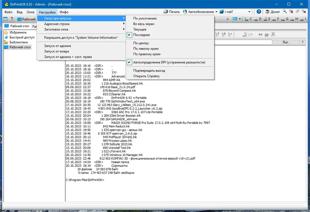
Task: Click the up-folder arrow icon beside Рабочий
Action: tap(11, 19)
